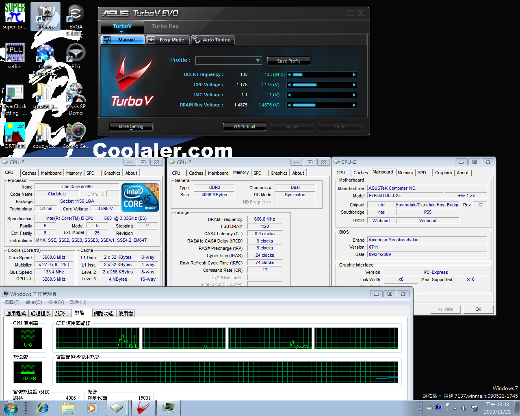
Task: Open Graphics tab in right CPU-Z window
Action: pyautogui.click(x=444, y=173)
